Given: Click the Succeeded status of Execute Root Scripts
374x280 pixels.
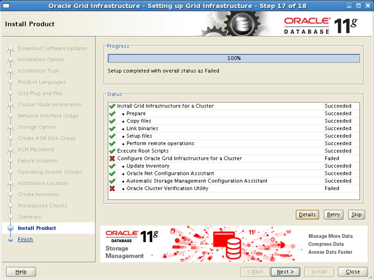Looking at the screenshot, I should coord(338,151).
